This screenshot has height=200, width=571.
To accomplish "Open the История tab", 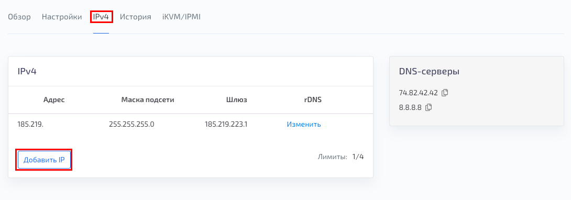I will (136, 17).
